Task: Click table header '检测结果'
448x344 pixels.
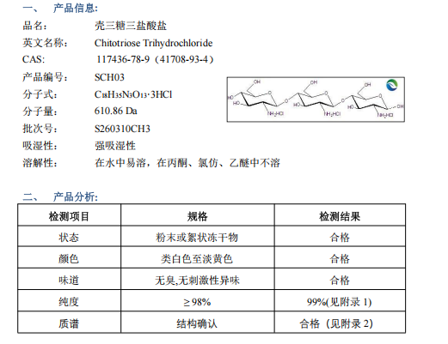Action: click(340, 216)
